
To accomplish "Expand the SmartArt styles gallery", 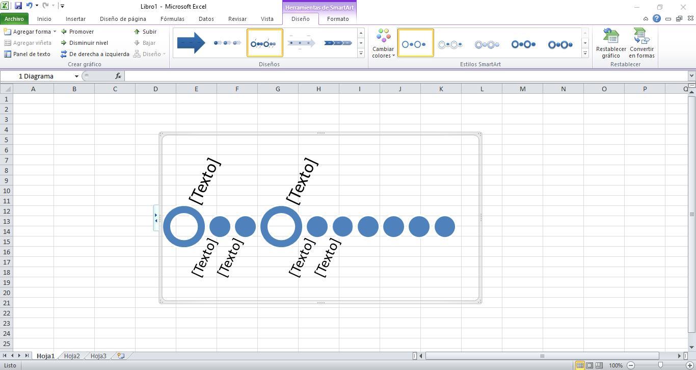I will pyautogui.click(x=585, y=53).
